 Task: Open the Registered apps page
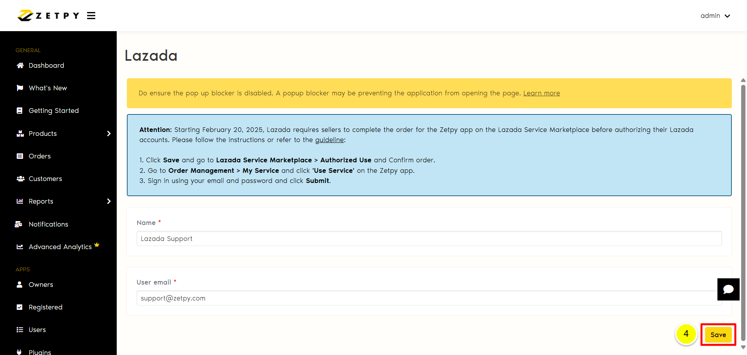(x=46, y=307)
